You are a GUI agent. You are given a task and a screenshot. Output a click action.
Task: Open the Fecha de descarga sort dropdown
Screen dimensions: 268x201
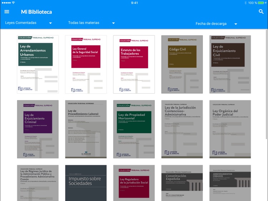point(217,24)
